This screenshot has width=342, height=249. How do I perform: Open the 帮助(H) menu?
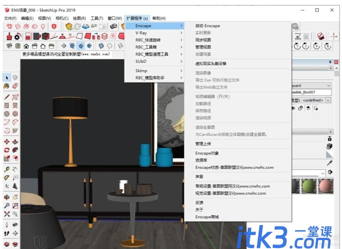pos(159,18)
